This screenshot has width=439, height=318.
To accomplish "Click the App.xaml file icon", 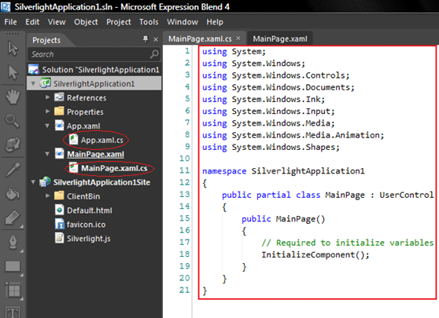I will pos(59,125).
